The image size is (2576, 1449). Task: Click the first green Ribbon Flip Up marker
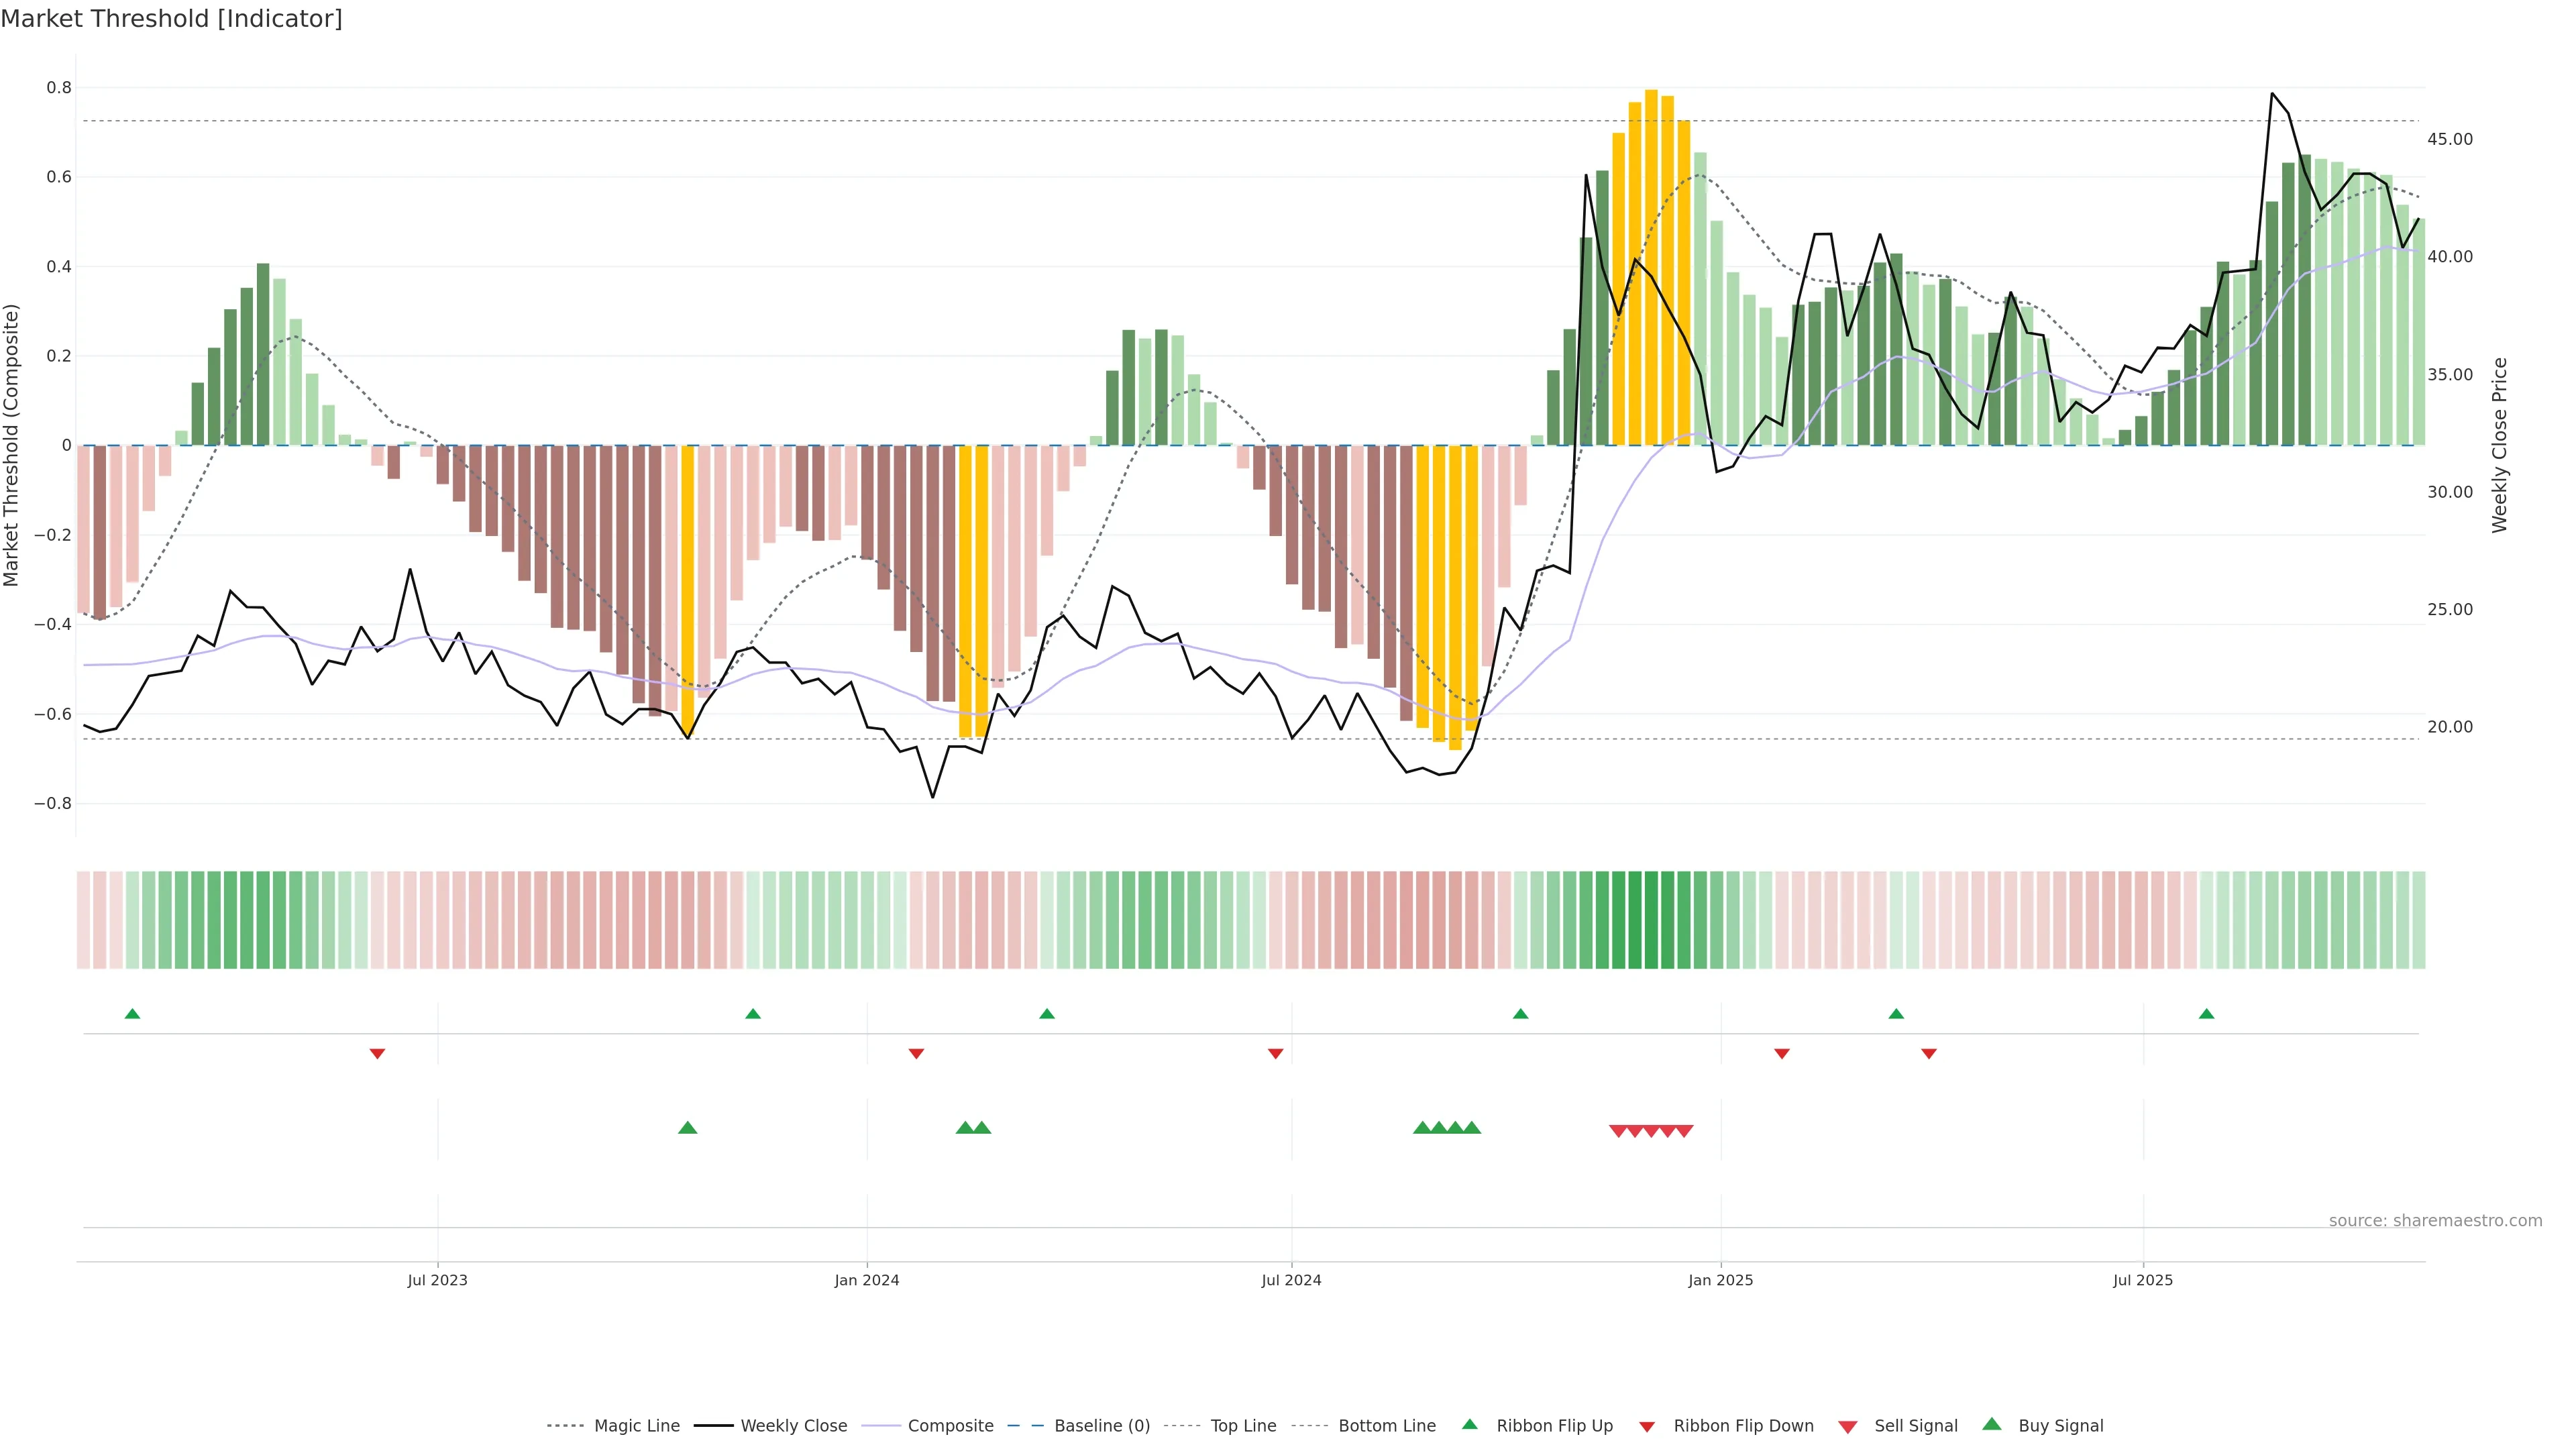[132, 1014]
